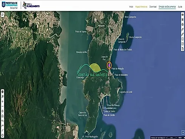Open the Início menu item

pos(131,7)
